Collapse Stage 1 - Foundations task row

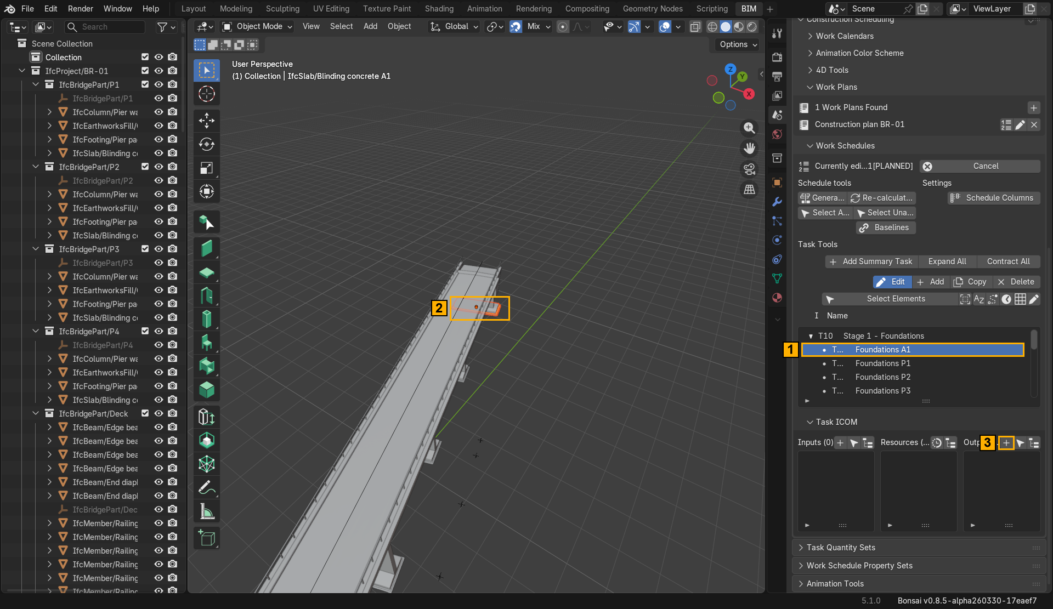coord(811,337)
